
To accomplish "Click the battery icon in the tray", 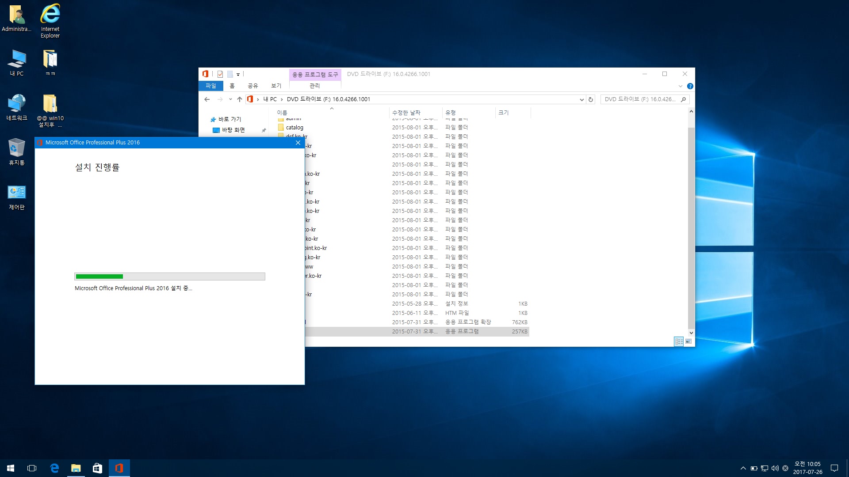I will (x=754, y=468).
